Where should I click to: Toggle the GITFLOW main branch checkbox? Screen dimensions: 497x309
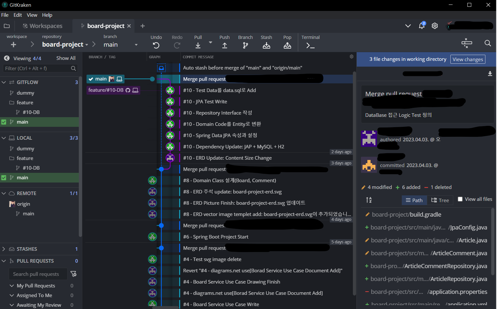click(4, 122)
